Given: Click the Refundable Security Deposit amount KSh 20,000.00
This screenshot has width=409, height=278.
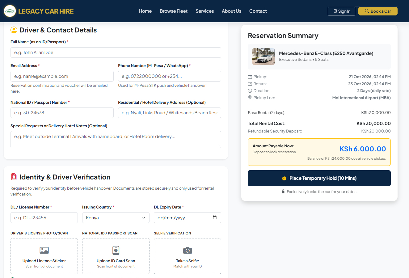Looking at the screenshot, I should pyautogui.click(x=376, y=131).
